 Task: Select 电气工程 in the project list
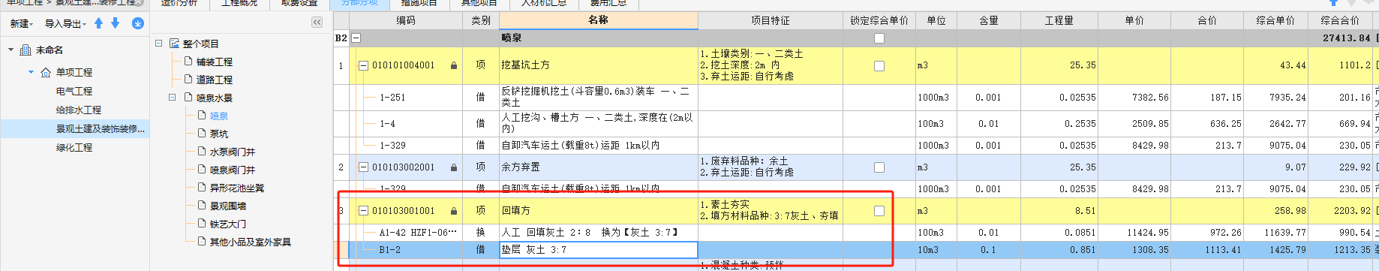pos(74,91)
